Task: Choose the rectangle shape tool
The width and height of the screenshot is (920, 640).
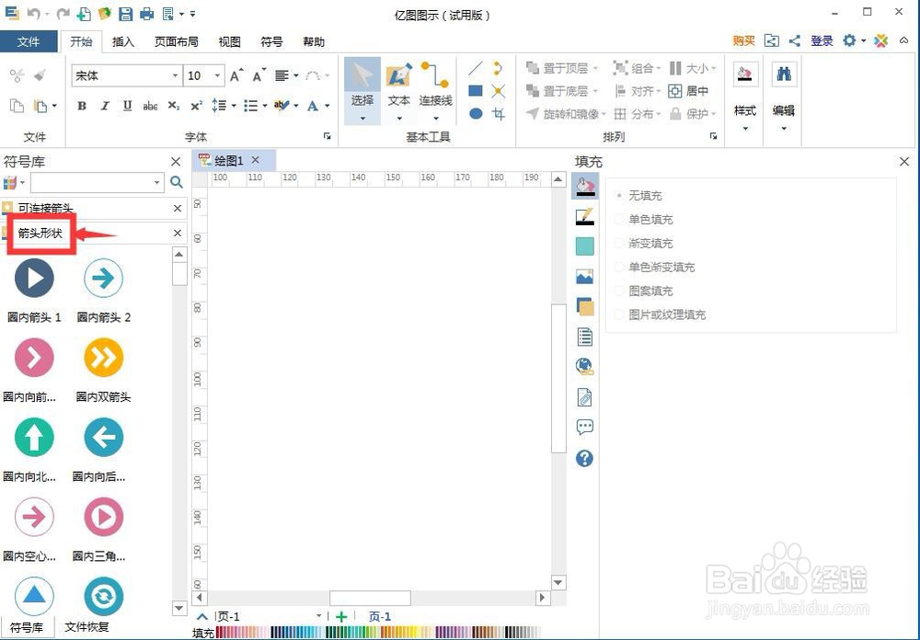Action: (x=476, y=91)
